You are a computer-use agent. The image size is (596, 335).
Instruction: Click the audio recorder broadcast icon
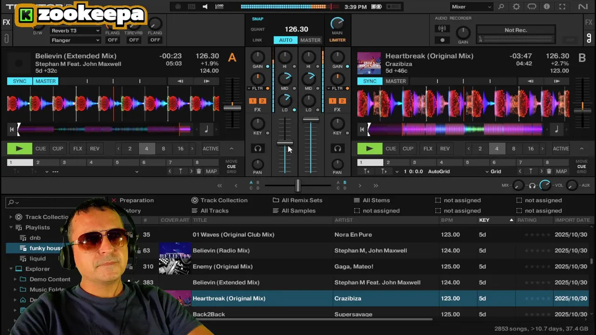point(442,29)
